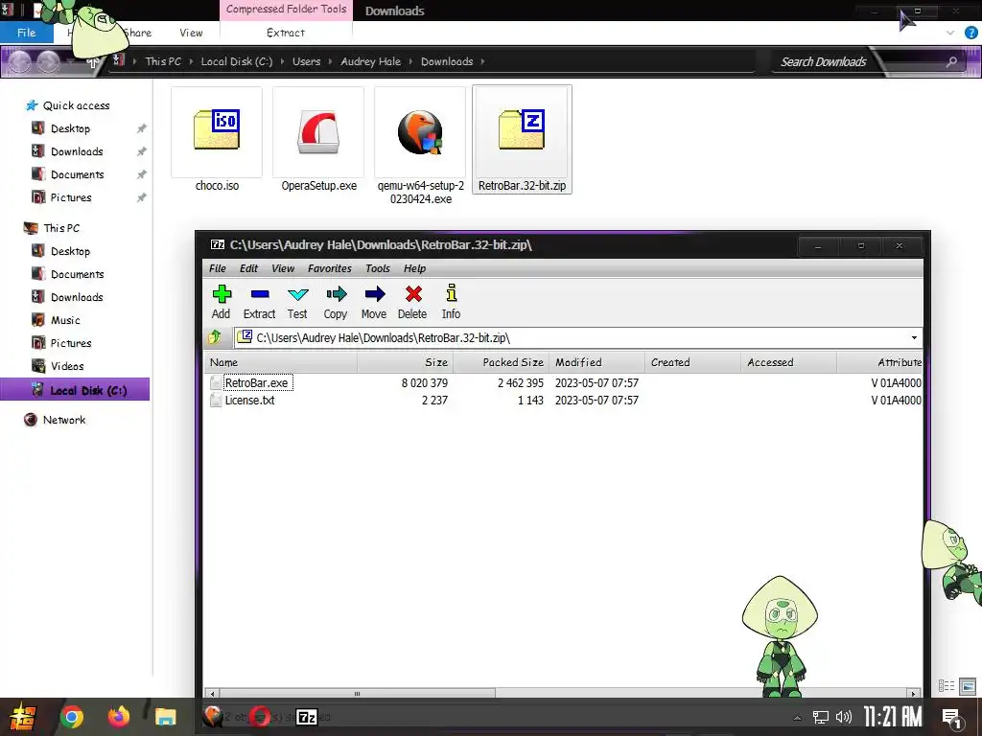The image size is (982, 736).
Task: Select the qemu-w64-setup installer file
Action: click(420, 147)
